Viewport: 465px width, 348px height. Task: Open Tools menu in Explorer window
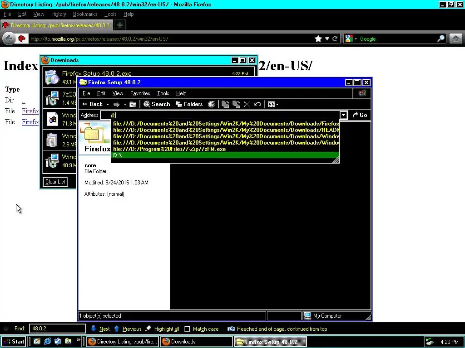(163, 93)
